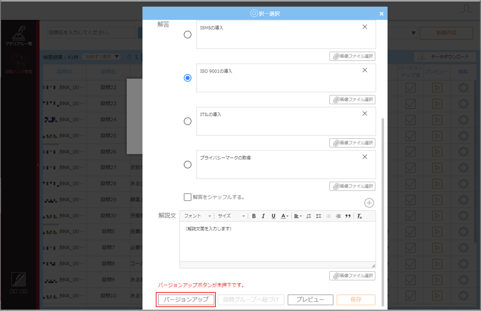The height and width of the screenshot is (311, 481).
Task: Open the 20件ずつ表示 dropdown
Action: tap(101, 57)
